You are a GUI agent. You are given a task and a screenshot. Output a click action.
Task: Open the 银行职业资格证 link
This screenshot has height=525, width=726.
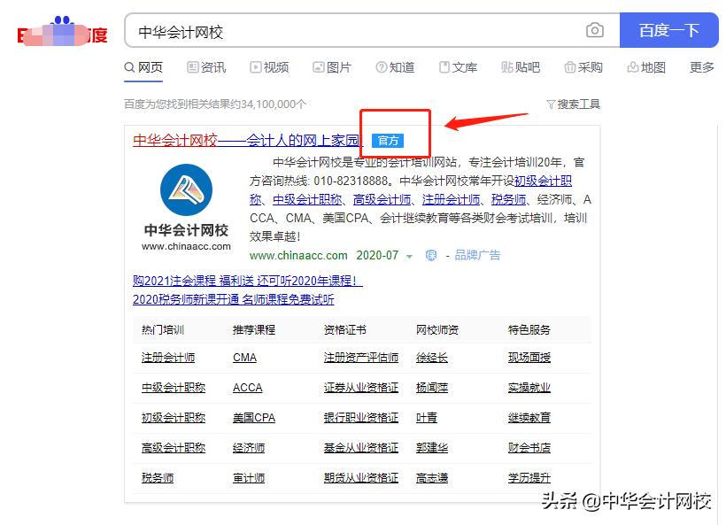pyautogui.click(x=361, y=418)
